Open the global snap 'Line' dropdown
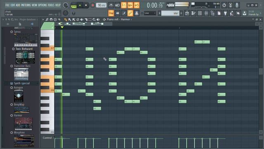264x149 pixels. click(150, 13)
